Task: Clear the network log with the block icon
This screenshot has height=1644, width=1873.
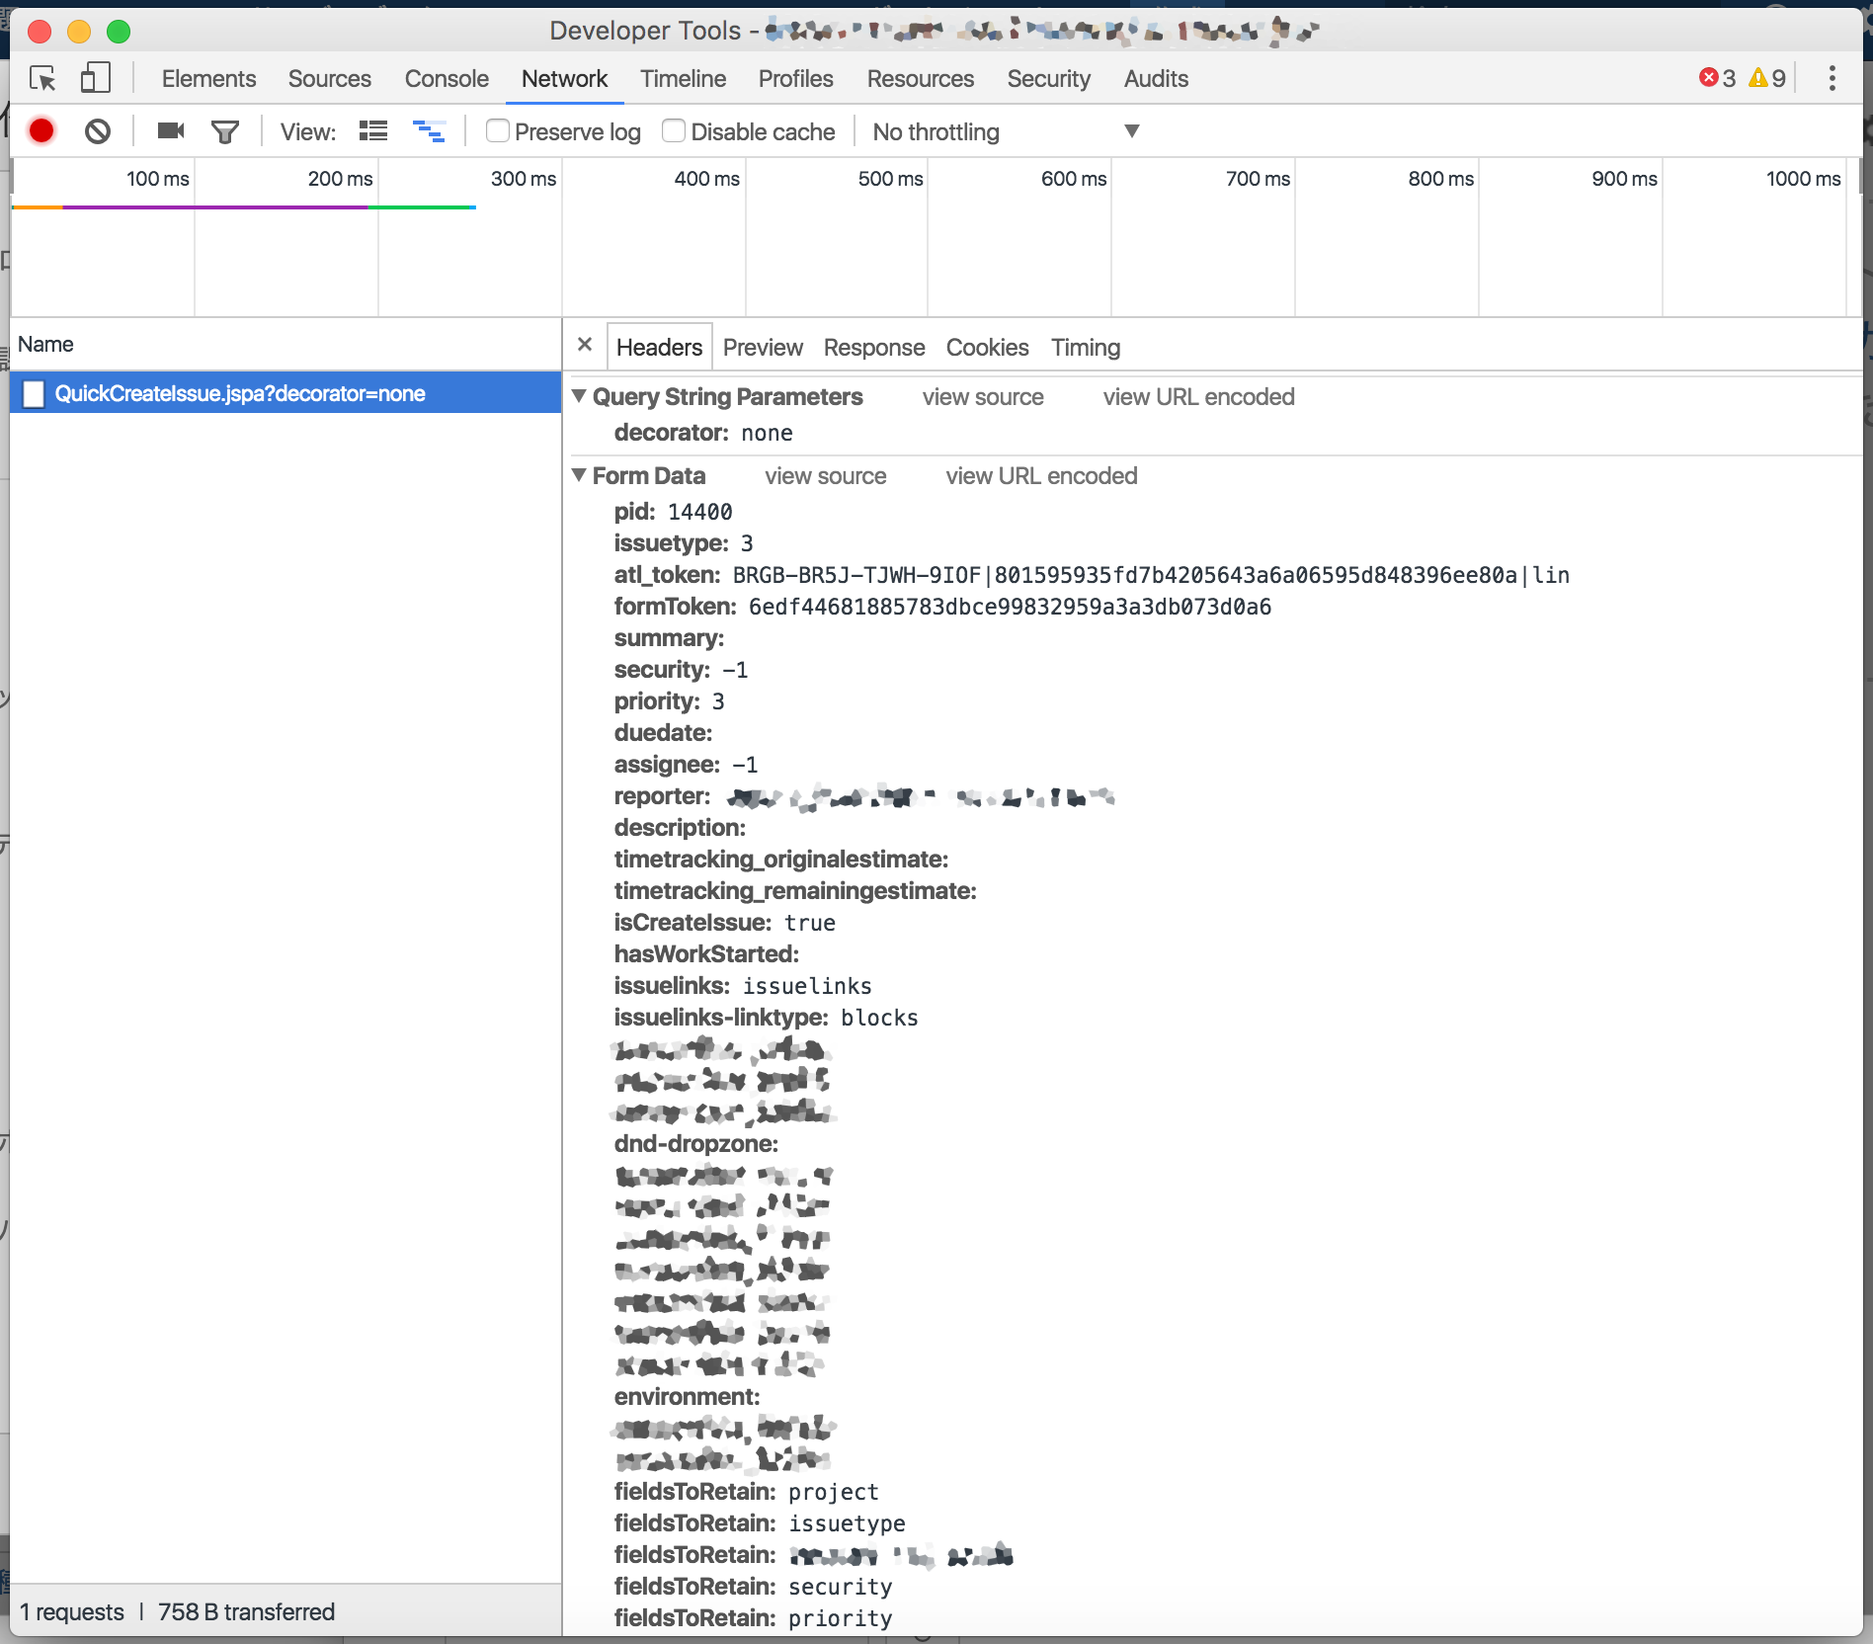Action: 97,130
